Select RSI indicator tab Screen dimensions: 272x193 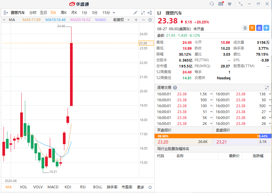click(x=83, y=187)
